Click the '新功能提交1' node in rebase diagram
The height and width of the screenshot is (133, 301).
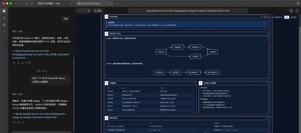pos(193,72)
